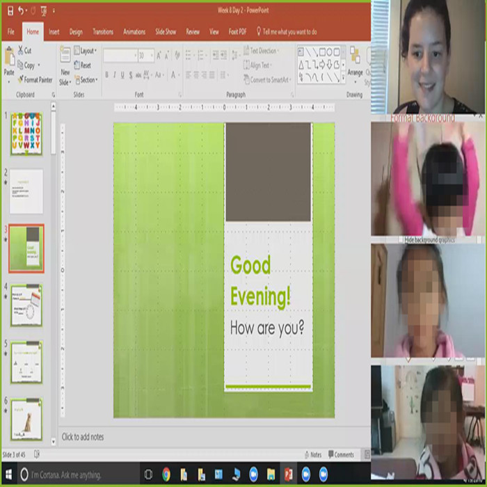Click the Paste clipboard icon
The width and height of the screenshot is (487, 487).
coord(9,63)
